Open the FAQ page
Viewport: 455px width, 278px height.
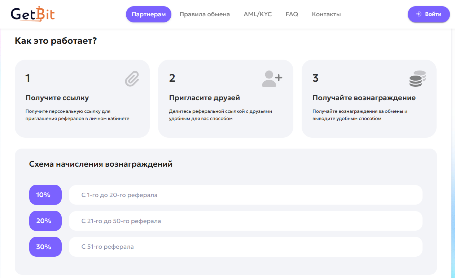pos(292,14)
